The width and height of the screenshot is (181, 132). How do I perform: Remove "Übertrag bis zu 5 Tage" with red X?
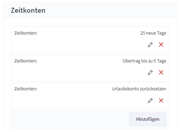tap(161, 72)
